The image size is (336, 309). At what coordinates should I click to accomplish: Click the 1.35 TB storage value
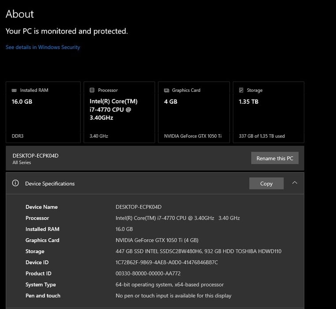(249, 102)
